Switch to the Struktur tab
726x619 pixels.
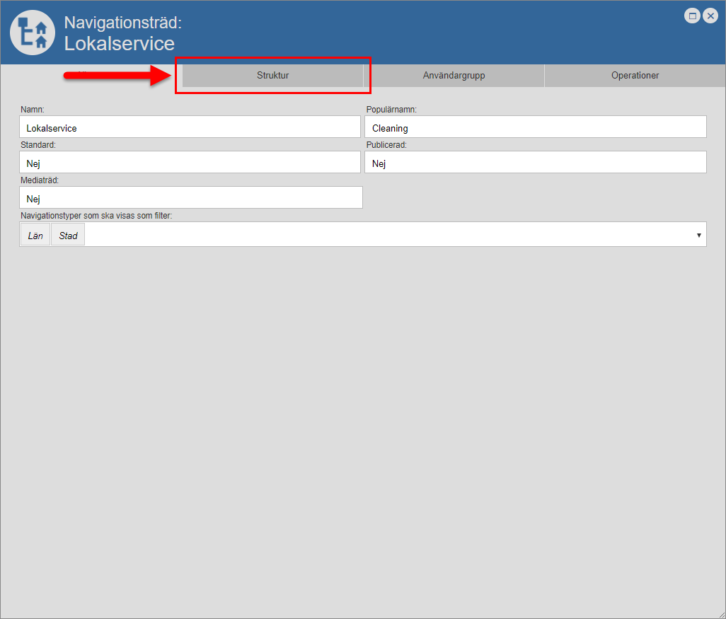click(x=272, y=76)
